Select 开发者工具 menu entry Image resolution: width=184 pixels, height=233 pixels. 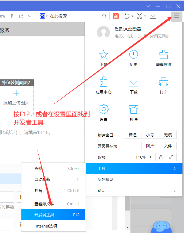pos(53,215)
